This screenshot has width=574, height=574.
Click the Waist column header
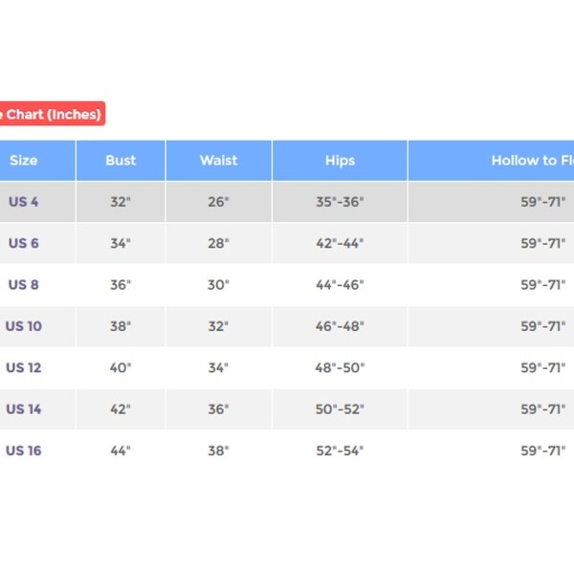tap(218, 161)
